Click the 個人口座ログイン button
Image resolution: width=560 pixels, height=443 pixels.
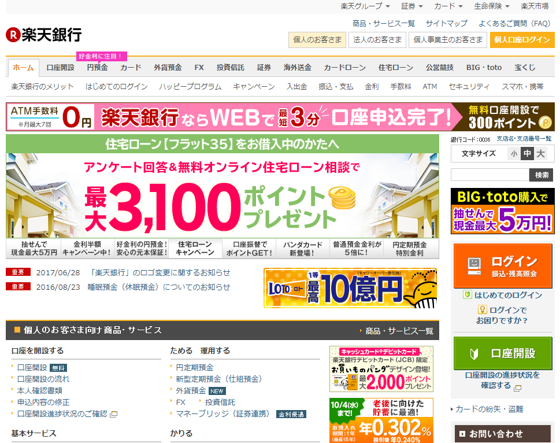click(x=522, y=40)
